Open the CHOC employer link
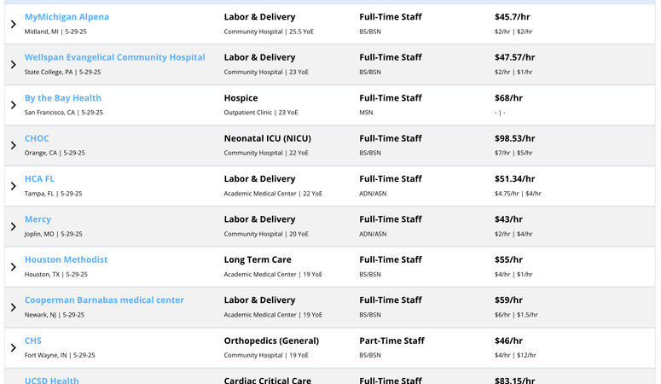Image resolution: width=661 pixels, height=384 pixels. click(37, 138)
